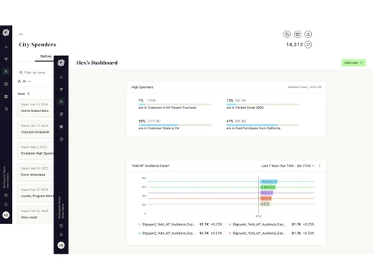373x280 pixels.
Task: Click the 41% Past Purchases statistic
Action: (236, 121)
